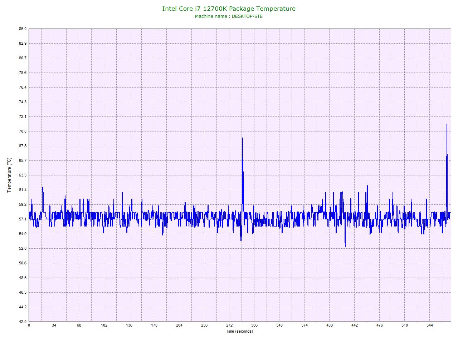Click the 408 second tick label
This screenshot has width=458, height=343.
(x=330, y=325)
